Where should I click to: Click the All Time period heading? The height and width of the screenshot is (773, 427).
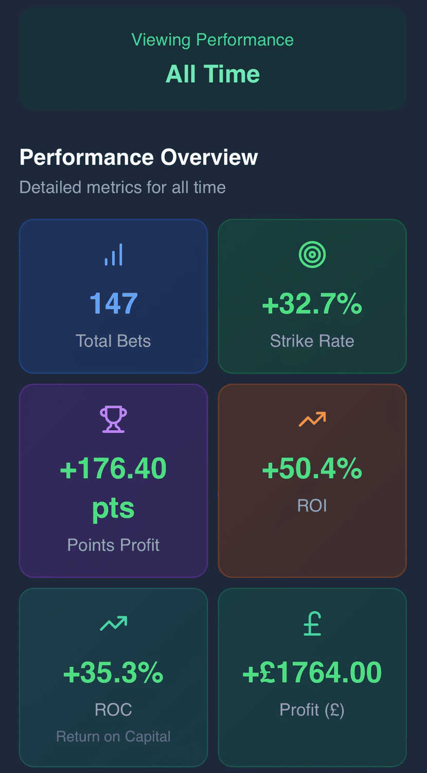213,74
